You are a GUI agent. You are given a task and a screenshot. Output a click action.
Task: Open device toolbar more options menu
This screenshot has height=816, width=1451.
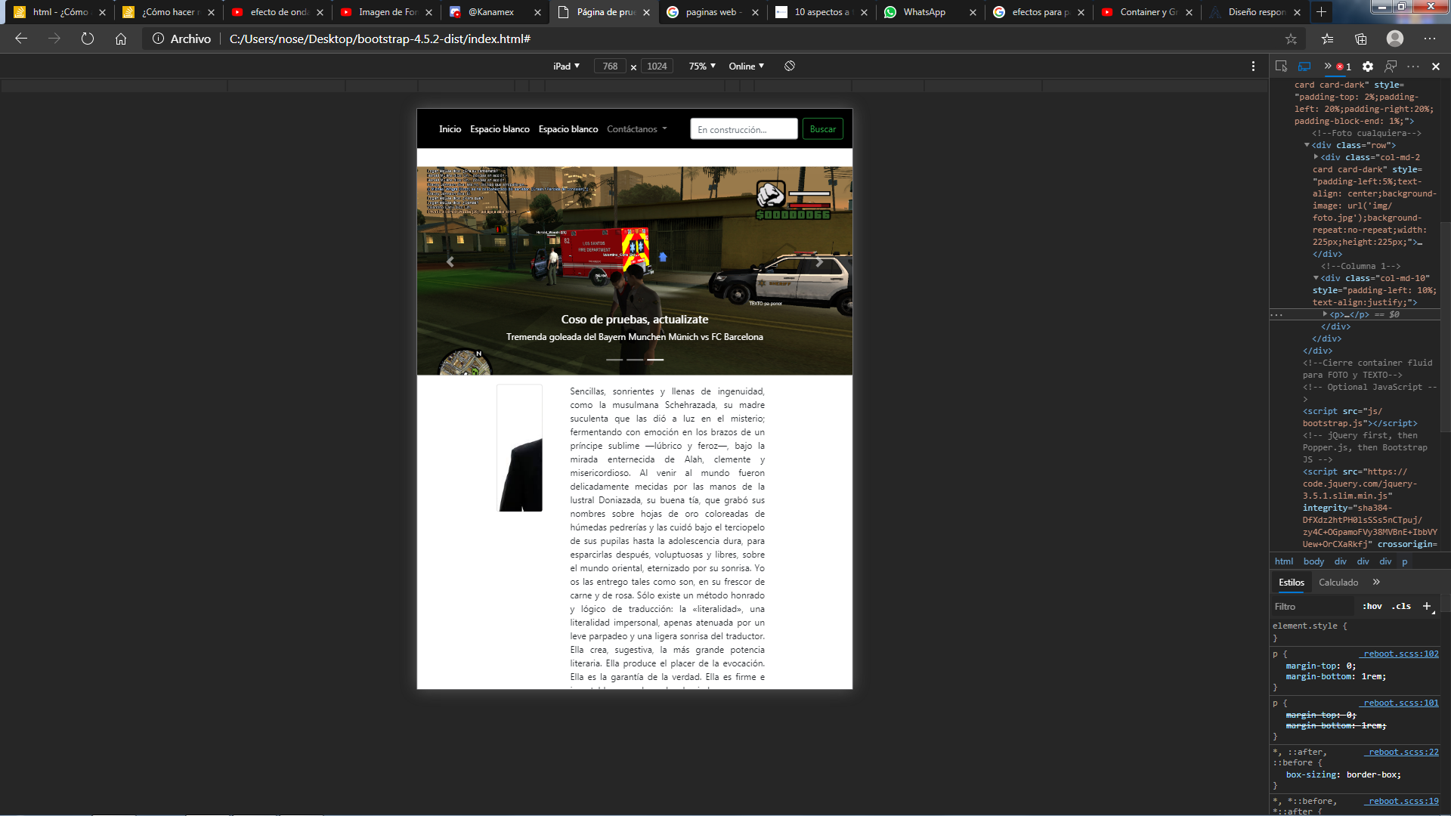coord(1253,66)
